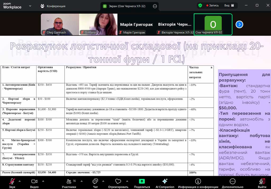The width and height of the screenshot is (271, 189).
Task: Expand participants options arrow next to Участники
Action: (x=82, y=181)
